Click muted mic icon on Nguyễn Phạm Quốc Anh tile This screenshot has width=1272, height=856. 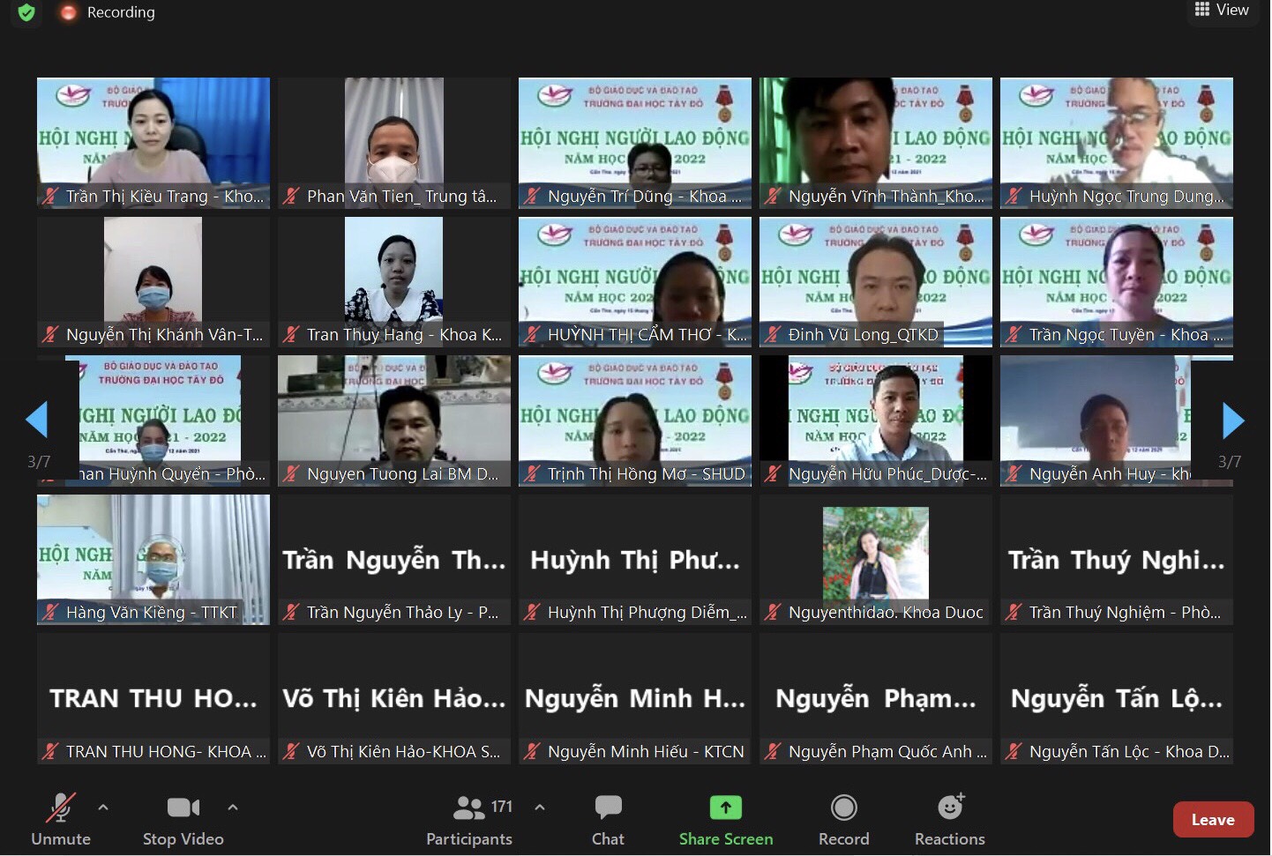pos(773,752)
